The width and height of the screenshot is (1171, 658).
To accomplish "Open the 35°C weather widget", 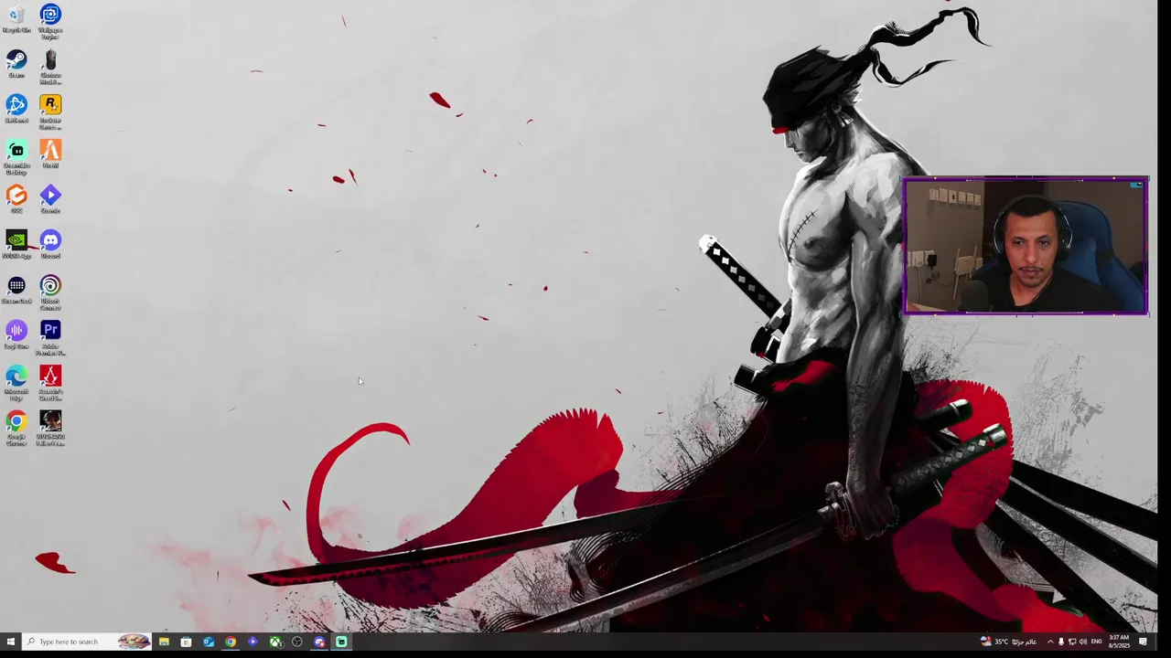I will pyautogui.click(x=1008, y=642).
